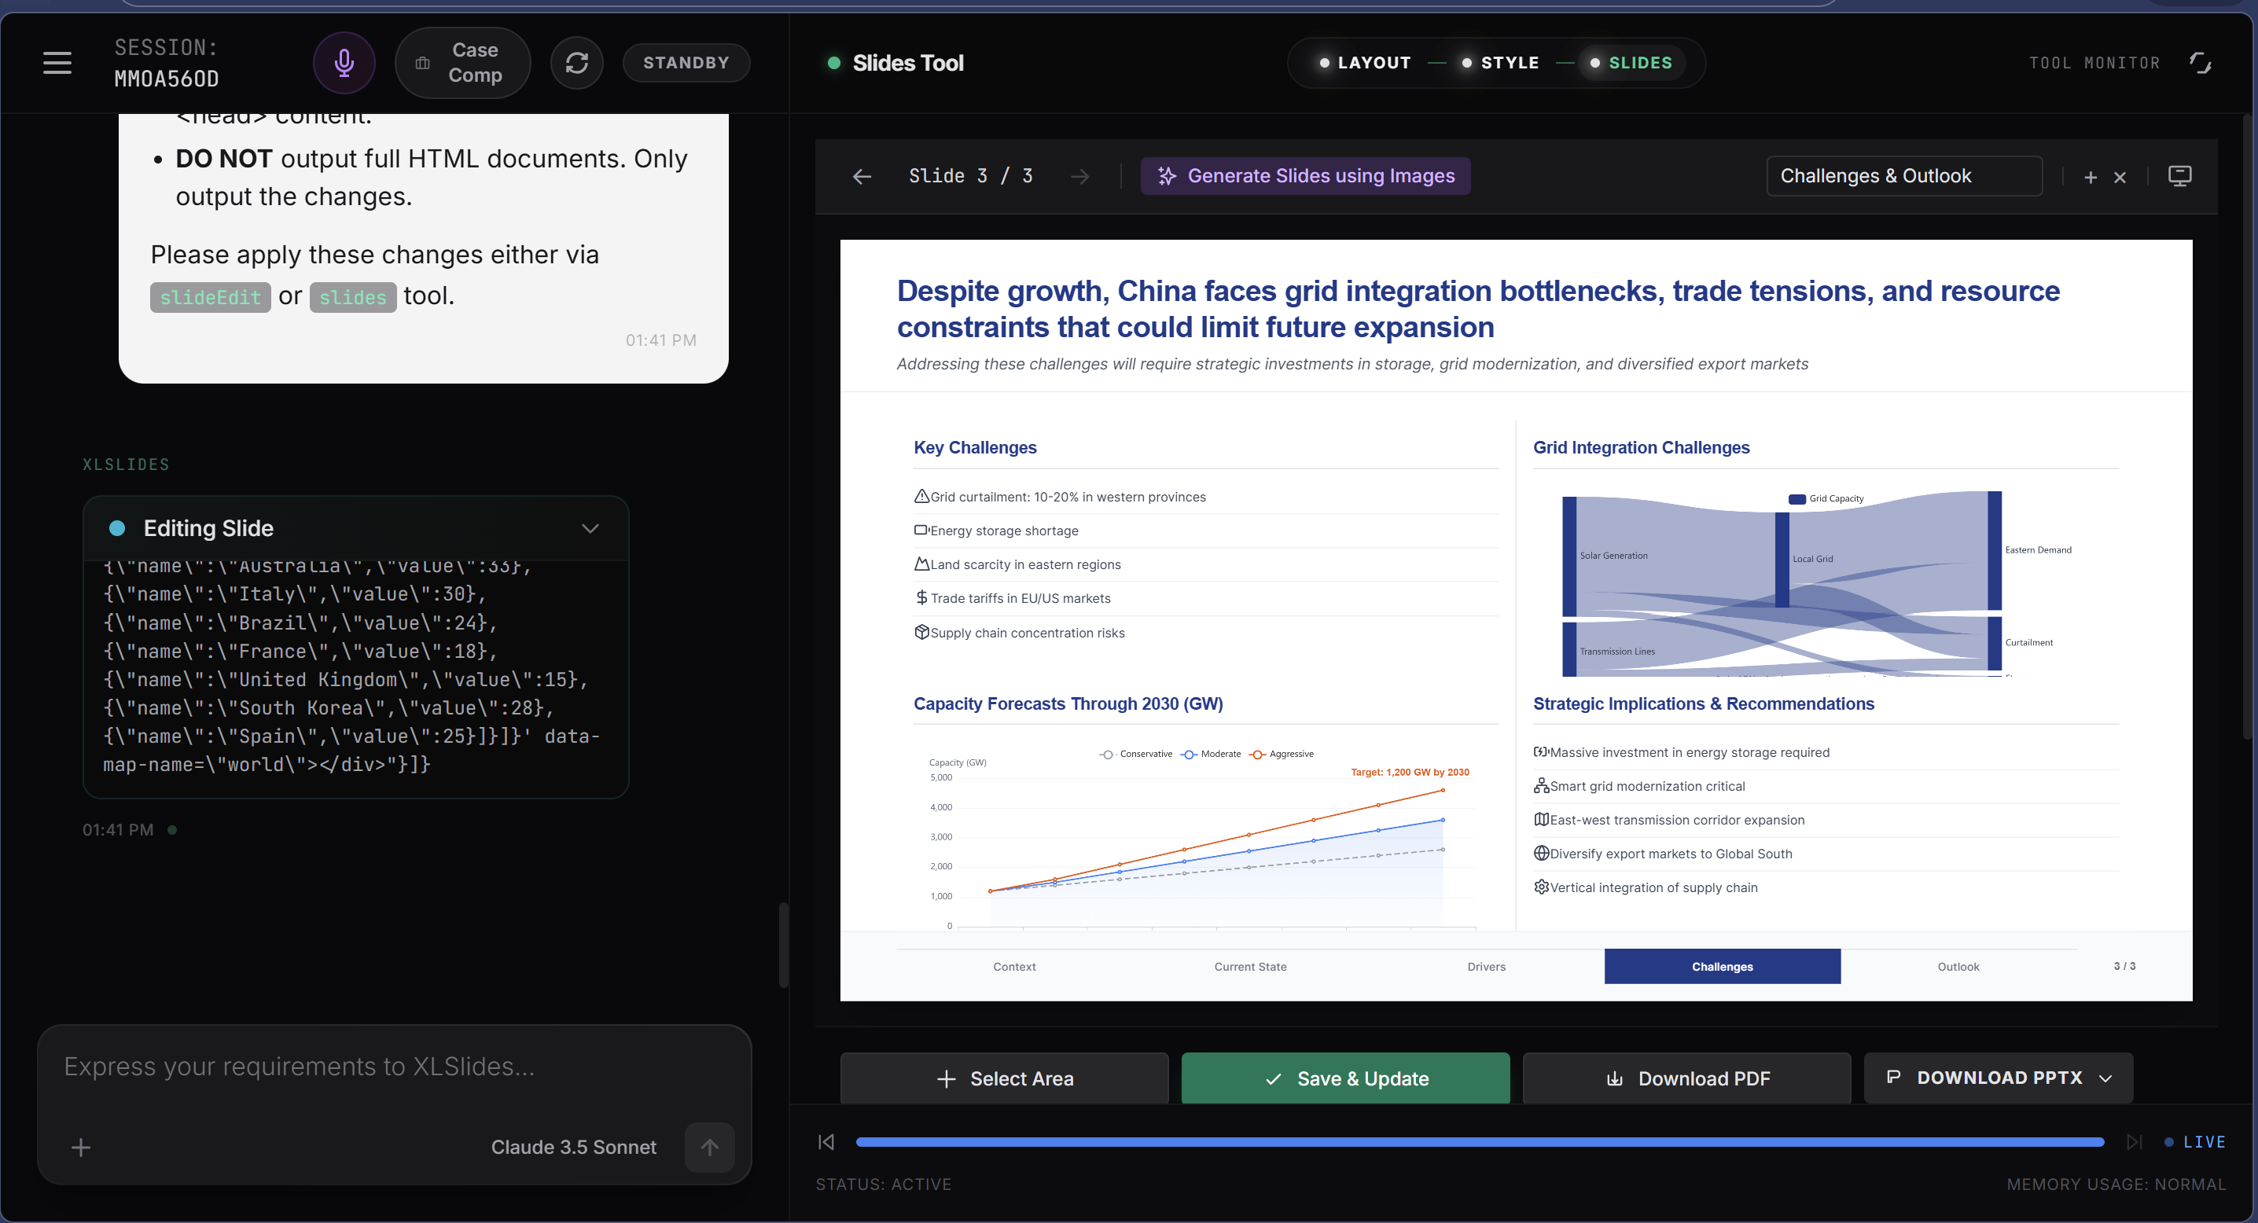Click the session refresh icon

click(577, 62)
